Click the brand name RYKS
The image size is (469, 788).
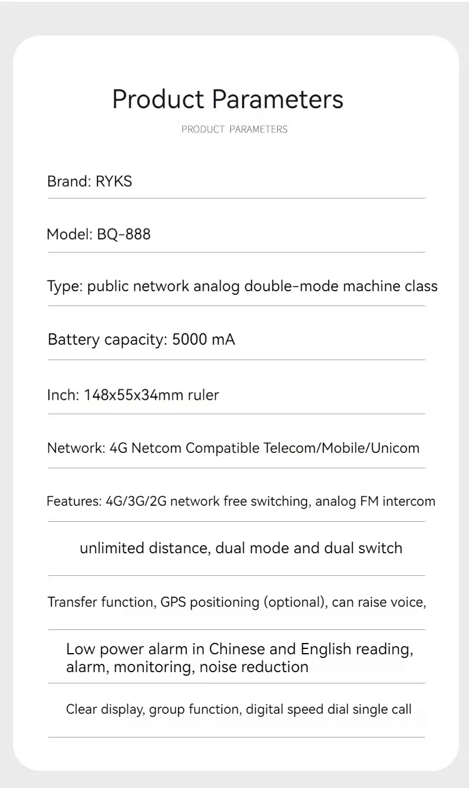click(113, 182)
